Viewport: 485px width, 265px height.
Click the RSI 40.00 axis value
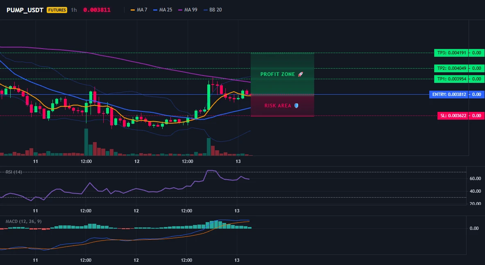point(475,191)
